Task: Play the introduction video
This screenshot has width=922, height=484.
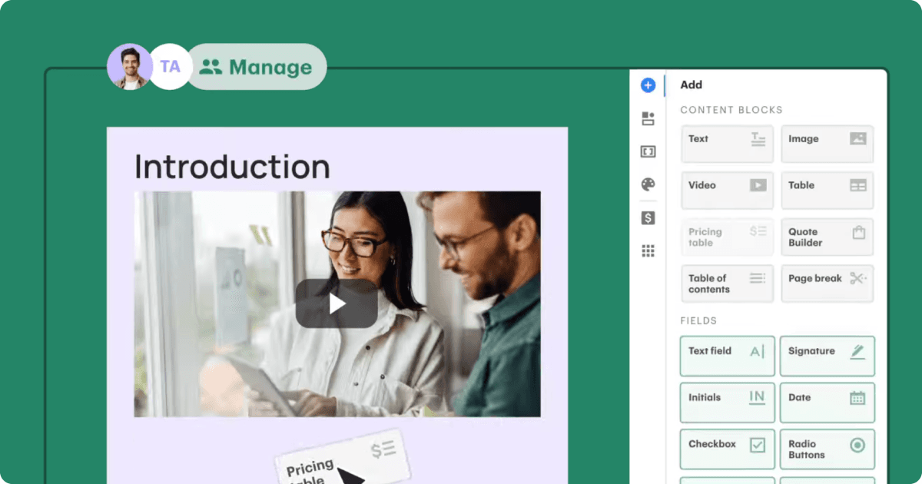Action: (337, 303)
